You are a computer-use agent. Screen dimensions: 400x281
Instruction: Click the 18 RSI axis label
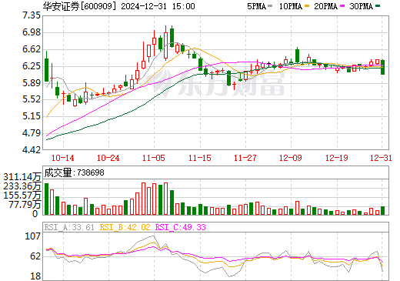(x=35, y=276)
